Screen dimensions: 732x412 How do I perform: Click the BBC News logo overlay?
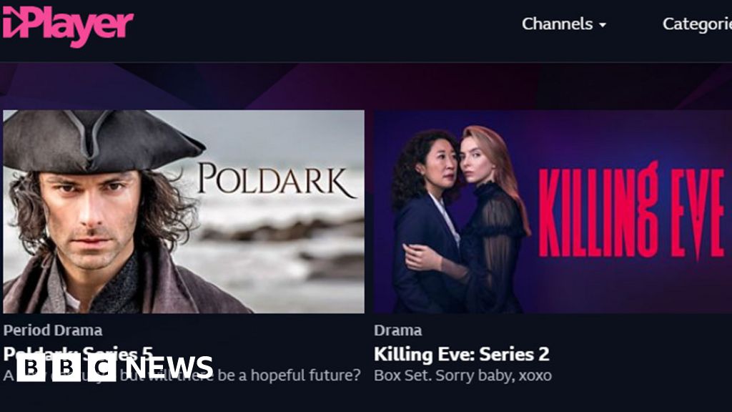point(115,368)
